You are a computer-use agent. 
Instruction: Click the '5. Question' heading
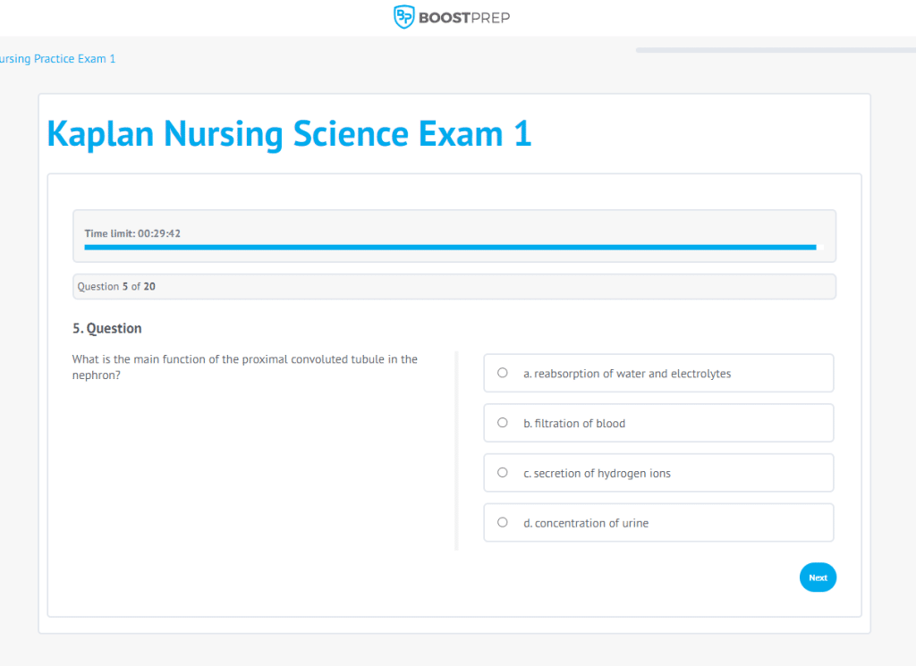tap(106, 328)
